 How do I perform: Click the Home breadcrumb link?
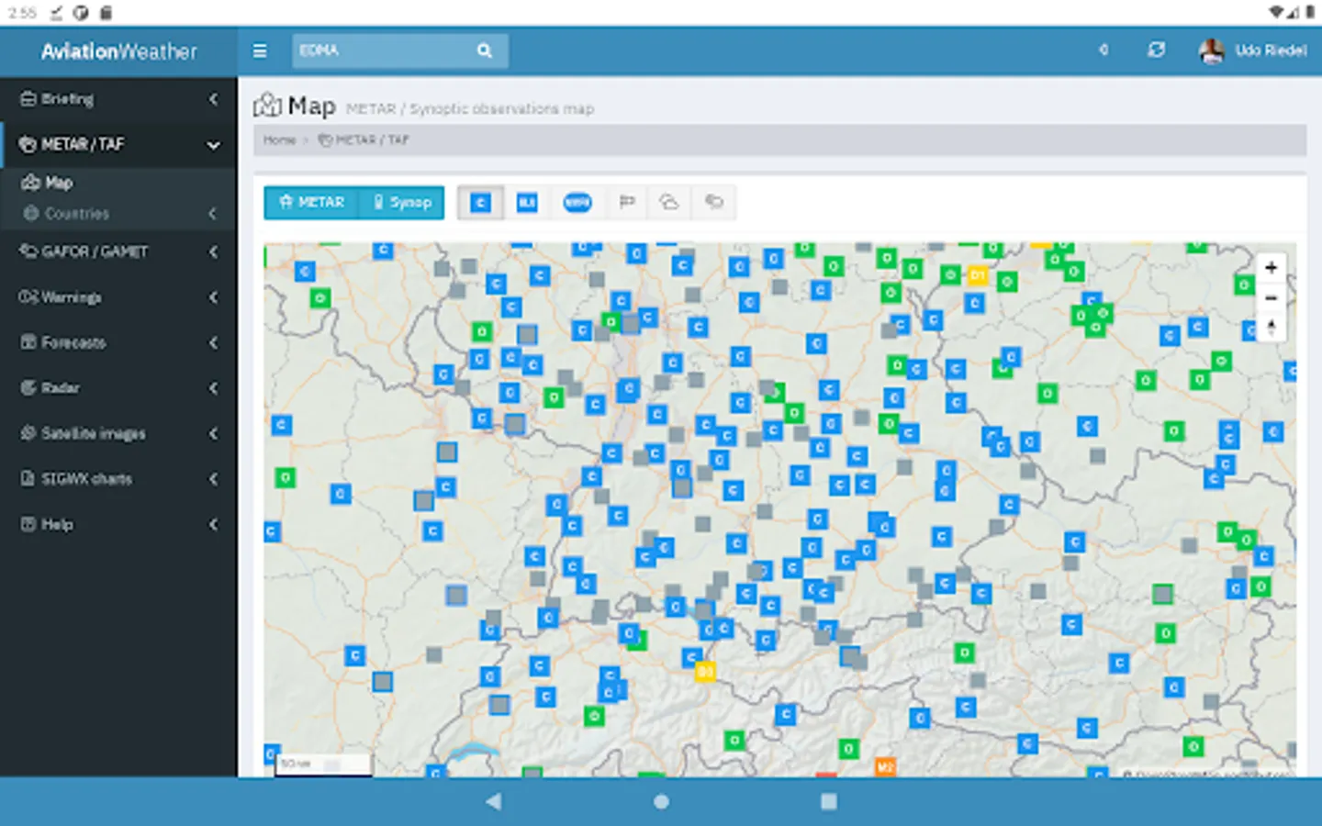coord(279,140)
